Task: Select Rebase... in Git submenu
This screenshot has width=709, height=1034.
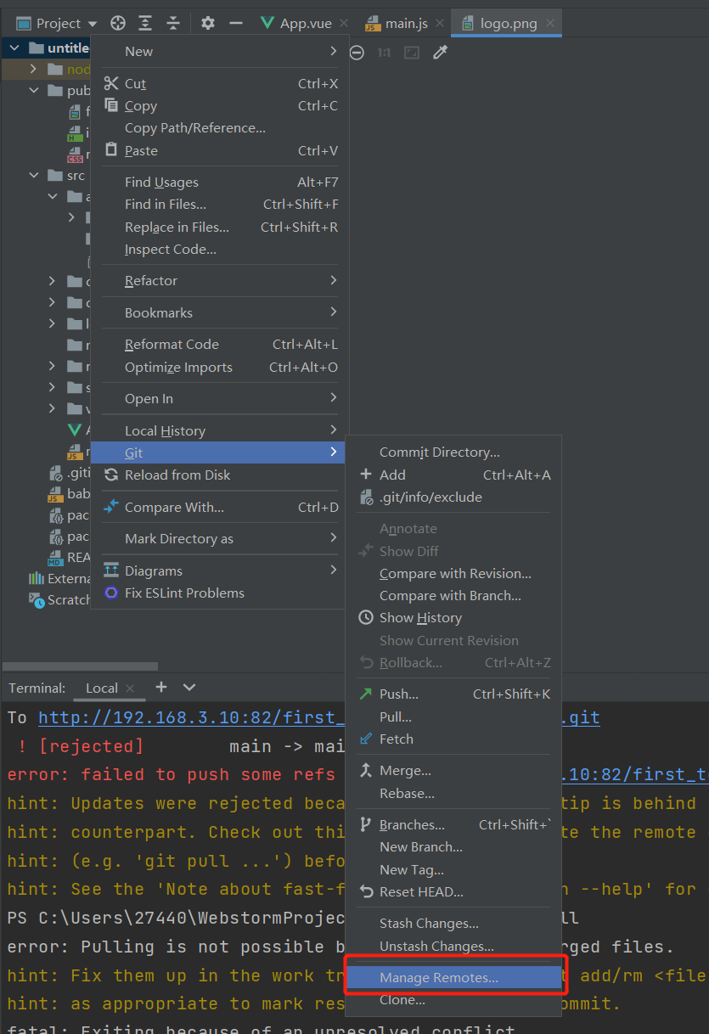Action: (x=453, y=793)
